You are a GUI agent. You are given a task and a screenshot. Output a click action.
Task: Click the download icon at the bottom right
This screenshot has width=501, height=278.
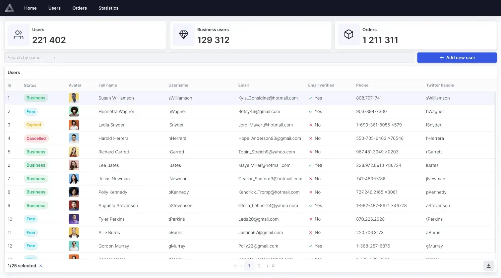(x=488, y=266)
